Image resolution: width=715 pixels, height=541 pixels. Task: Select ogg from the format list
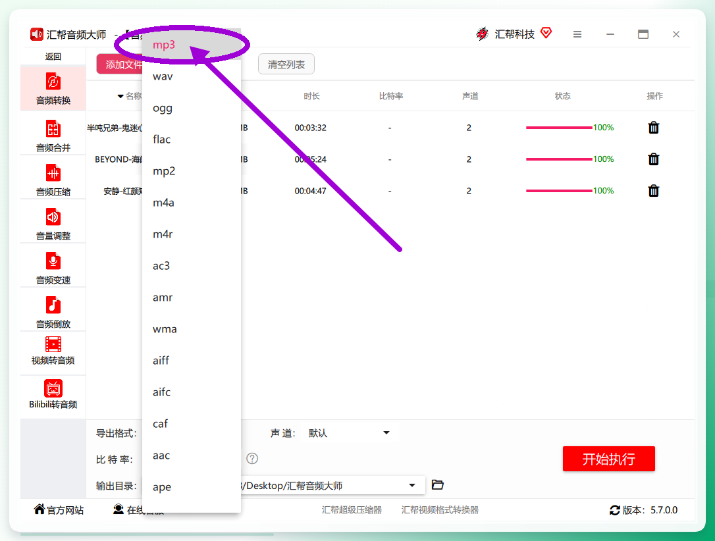[x=192, y=108]
